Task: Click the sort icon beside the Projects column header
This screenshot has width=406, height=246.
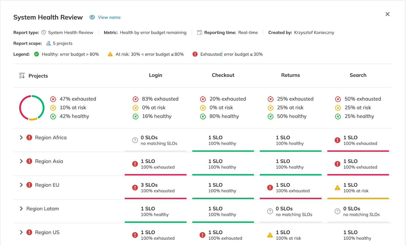Action: pyautogui.click(x=22, y=75)
